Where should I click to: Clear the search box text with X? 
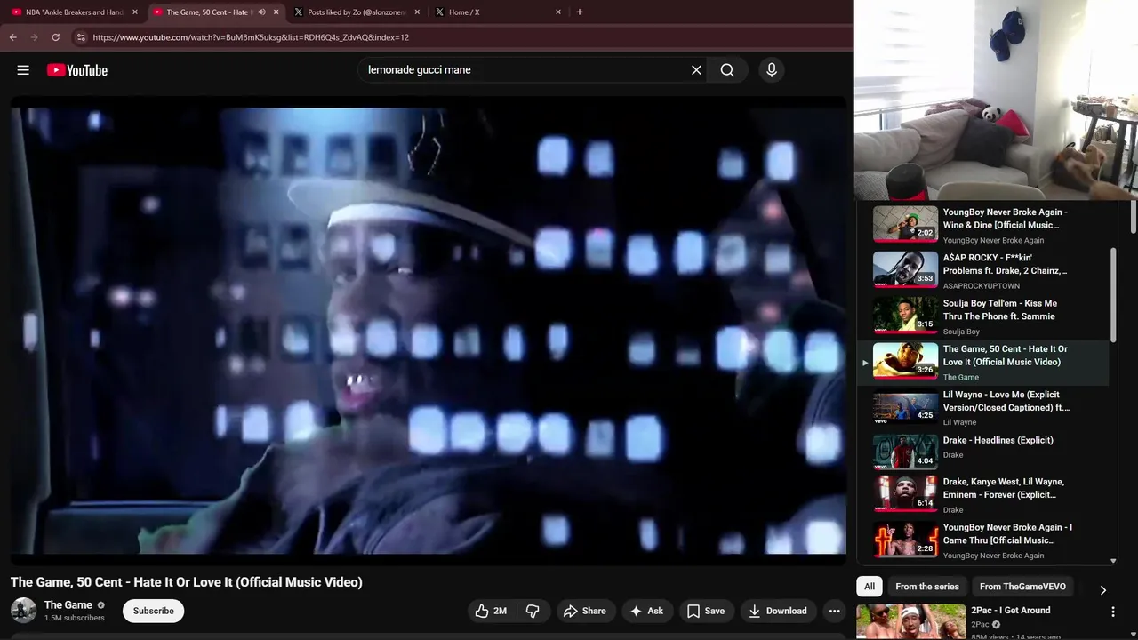pyautogui.click(x=696, y=70)
